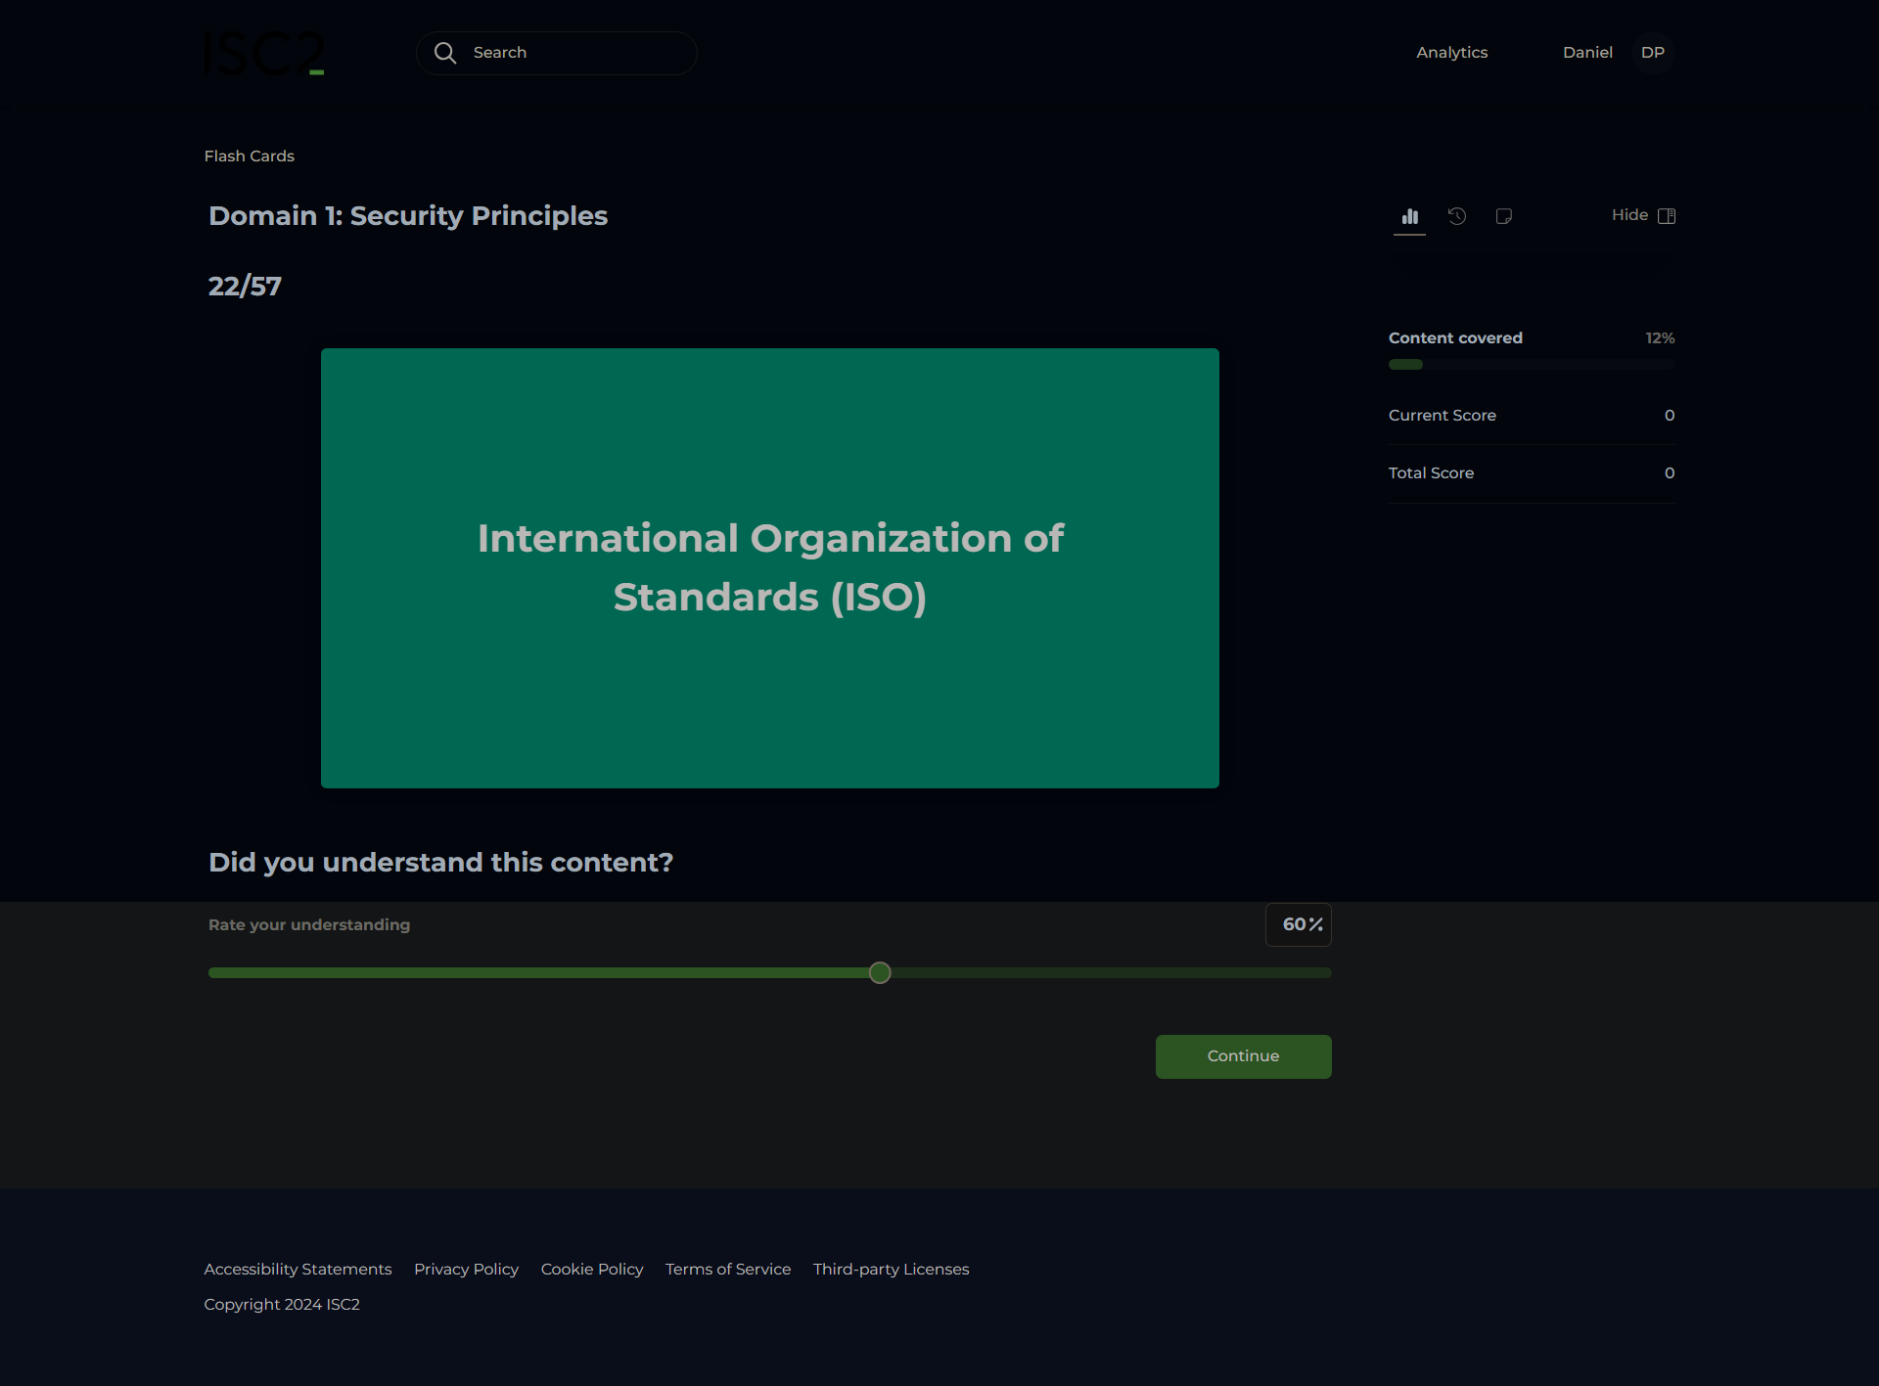Screen dimensions: 1879x1386
Task: Open the sticky notes icon tab
Action: point(1504,216)
